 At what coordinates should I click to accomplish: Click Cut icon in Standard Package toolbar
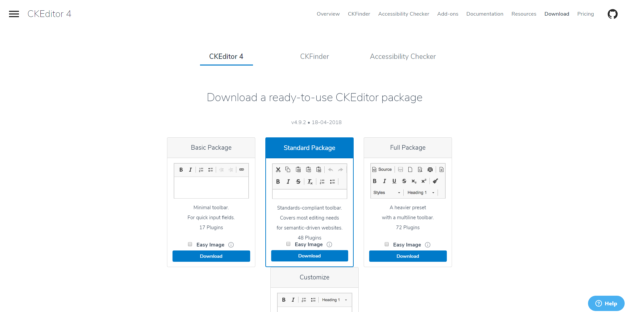278,170
